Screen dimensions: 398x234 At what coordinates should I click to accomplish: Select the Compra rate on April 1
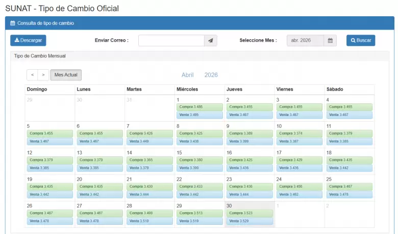click(200, 107)
